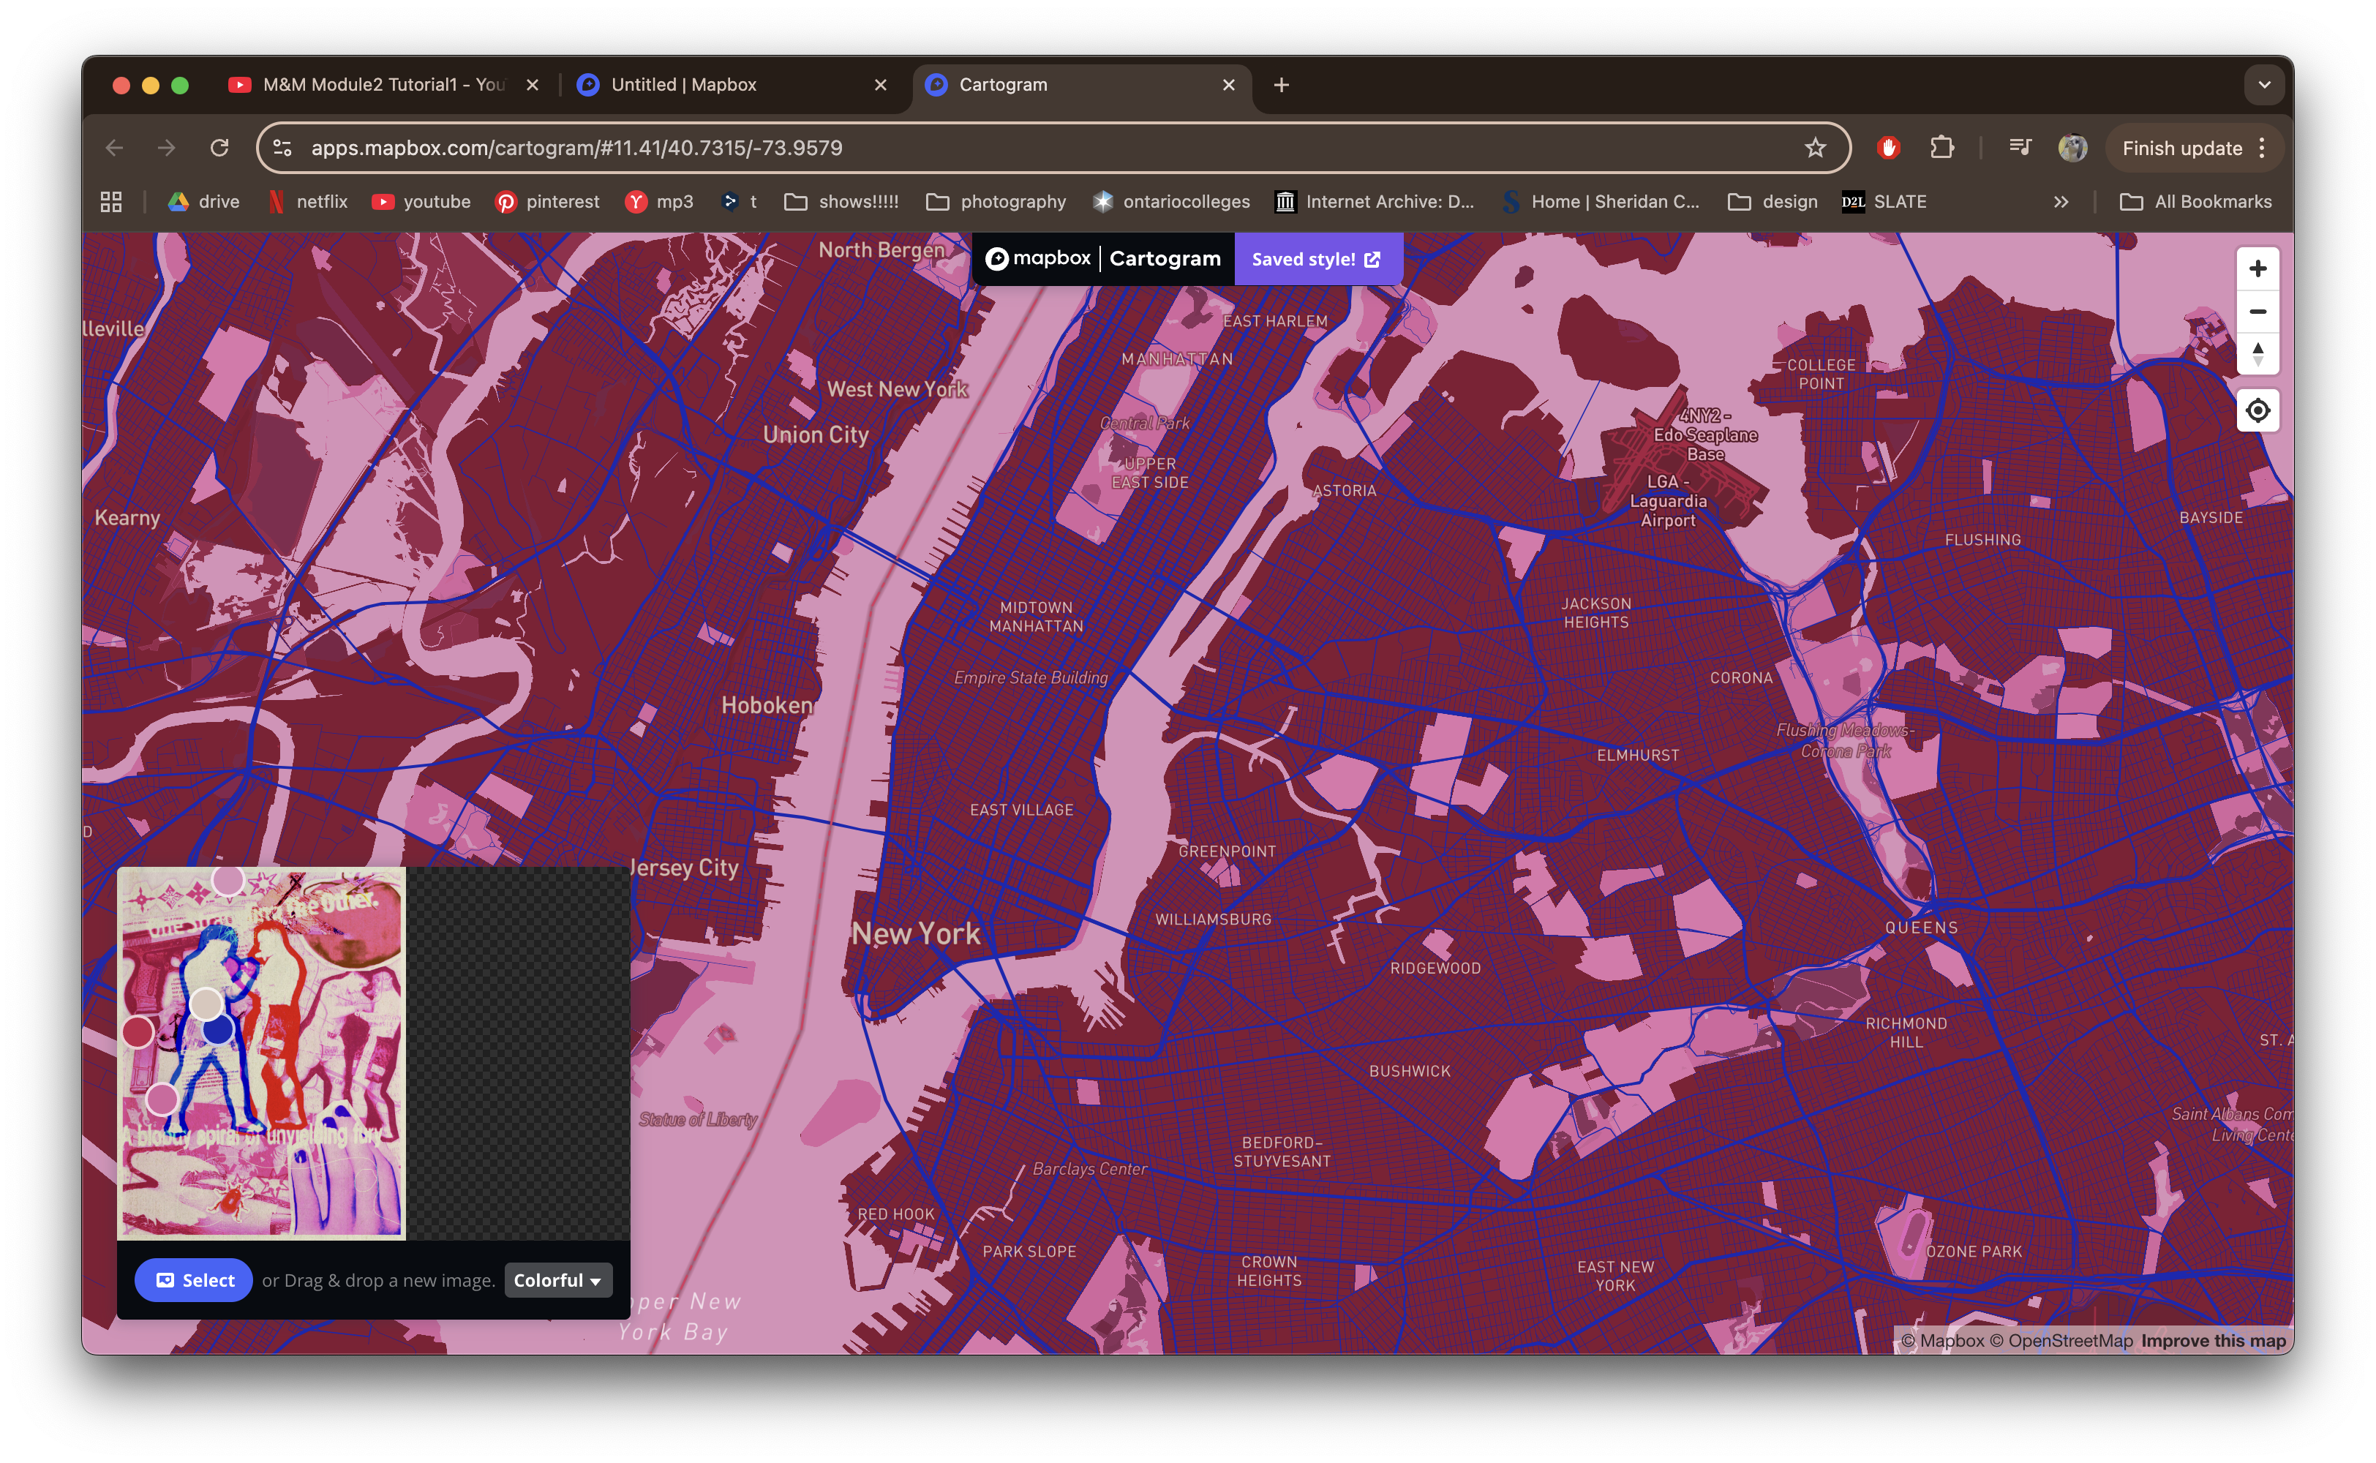Screen dimensions: 2376x1463
Task: Open the youtube bookmark in the bookmarks bar
Action: (x=420, y=201)
